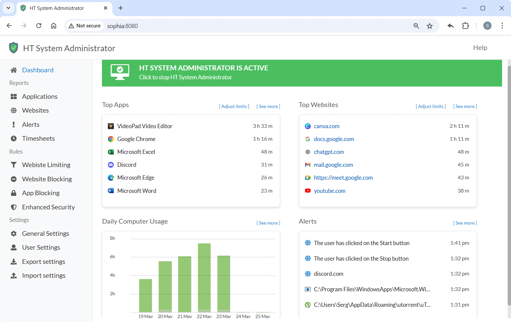Click the Enhanced Security shield icon
This screenshot has width=511, height=323.
coord(14,207)
